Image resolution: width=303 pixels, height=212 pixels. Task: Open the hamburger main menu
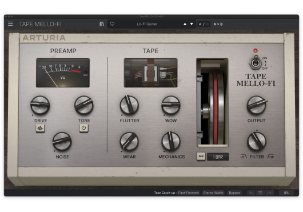(x=10, y=24)
